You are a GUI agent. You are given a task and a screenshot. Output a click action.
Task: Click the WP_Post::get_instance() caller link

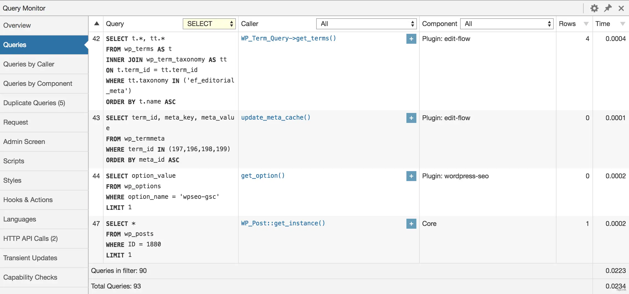click(x=283, y=223)
